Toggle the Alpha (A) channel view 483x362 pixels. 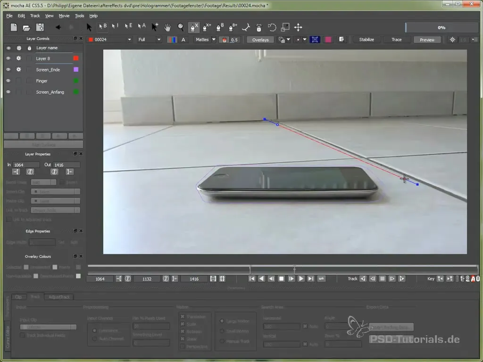[x=183, y=40]
